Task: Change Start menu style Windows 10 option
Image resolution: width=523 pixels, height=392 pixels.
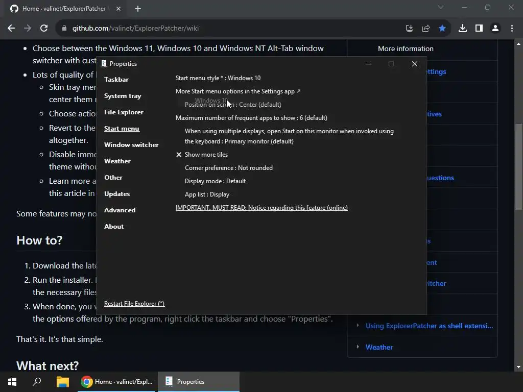Action: [218, 78]
